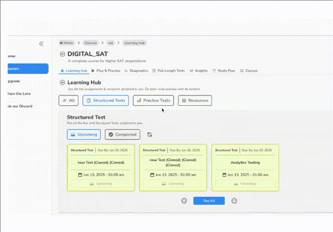Viewport: 333px width, 232px height.
Task: Show Completed structured tests
Action: coord(122,135)
